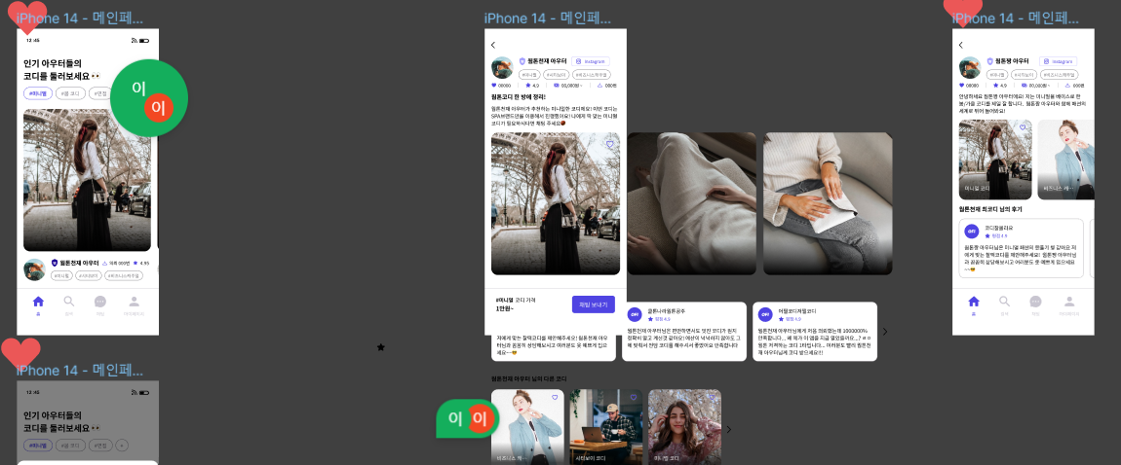The image size is (1121, 465).
Task: Toggle the heart on the right frame's Eiffel card
Action: pos(1023,127)
